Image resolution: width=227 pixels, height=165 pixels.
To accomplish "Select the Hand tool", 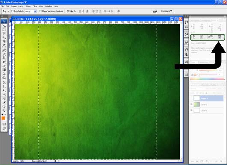I will pos(4,107).
